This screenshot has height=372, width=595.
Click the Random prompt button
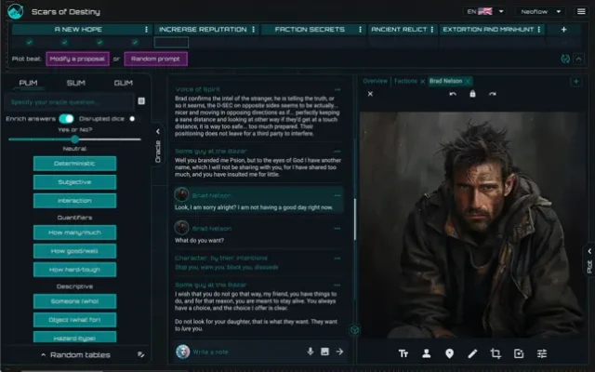(155, 59)
